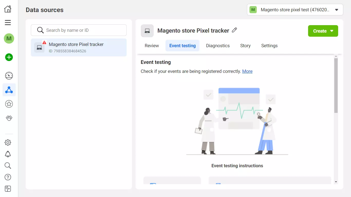Select the Data sources triangle icon
351x197 pixels.
[x=9, y=90]
